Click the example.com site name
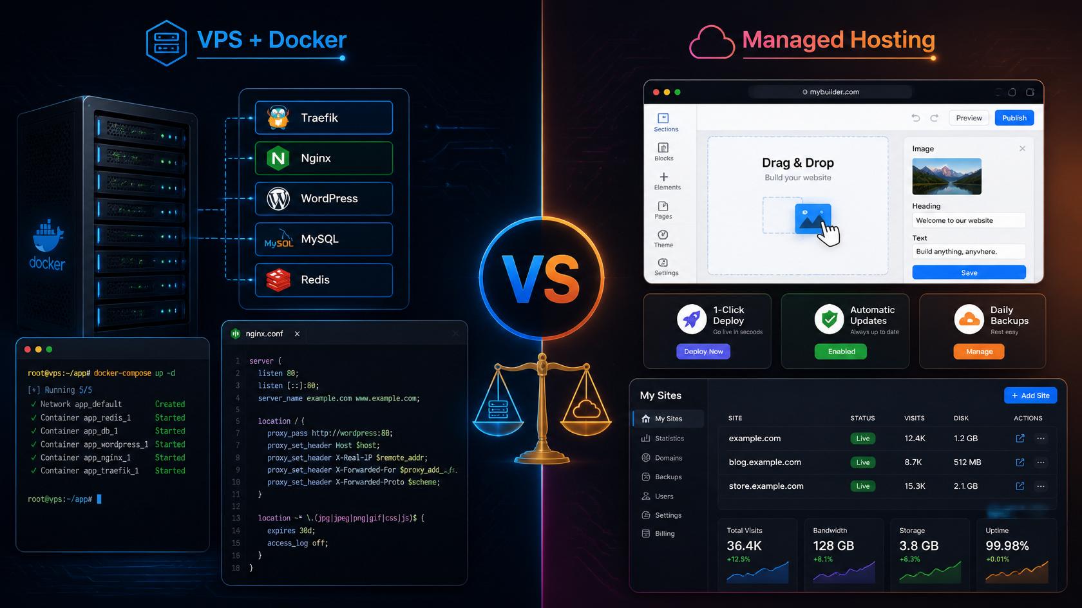Viewport: 1082px width, 608px height. pyautogui.click(x=755, y=439)
